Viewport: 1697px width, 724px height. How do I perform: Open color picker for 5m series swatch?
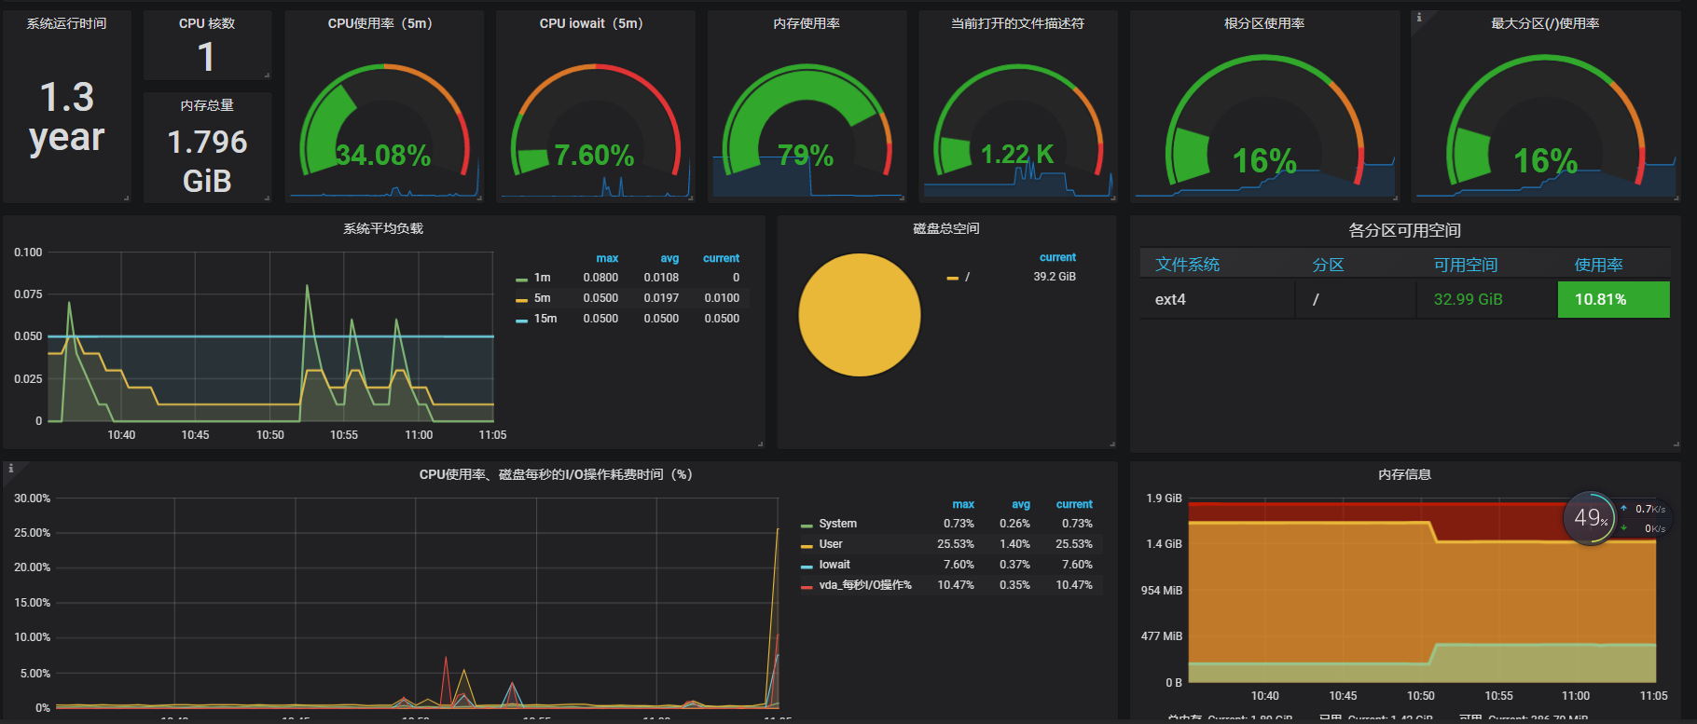(x=521, y=299)
